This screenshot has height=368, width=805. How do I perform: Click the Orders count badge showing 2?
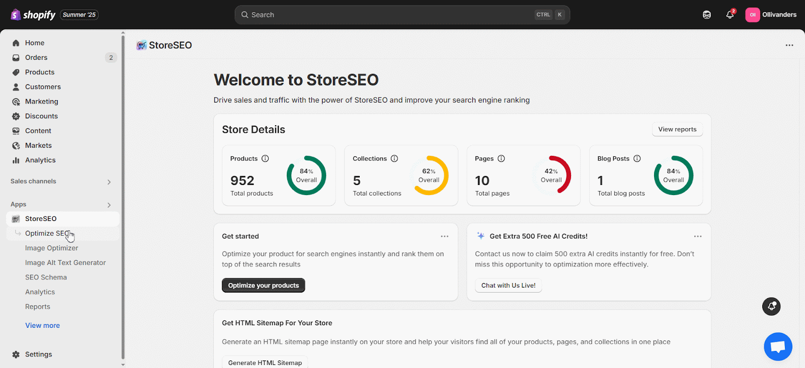click(x=111, y=57)
